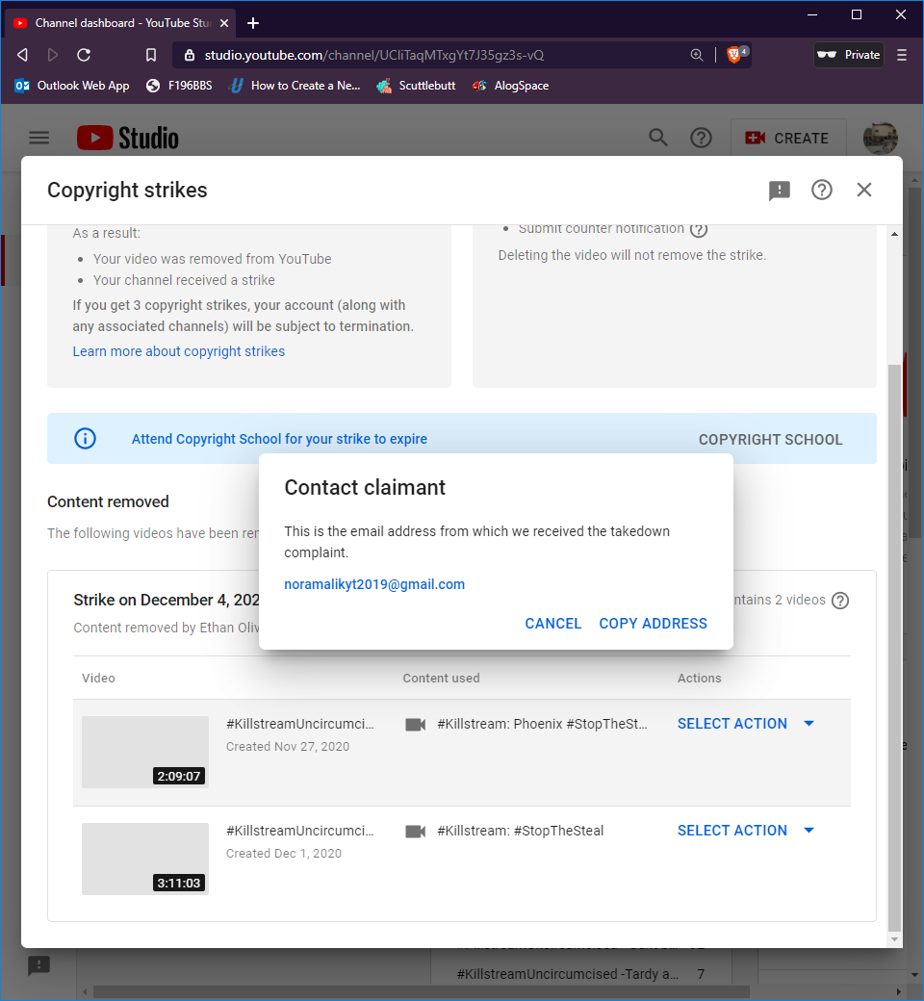This screenshot has width=924, height=1001.
Task: Open the 2:09:07 video thumbnail
Action: [145, 752]
